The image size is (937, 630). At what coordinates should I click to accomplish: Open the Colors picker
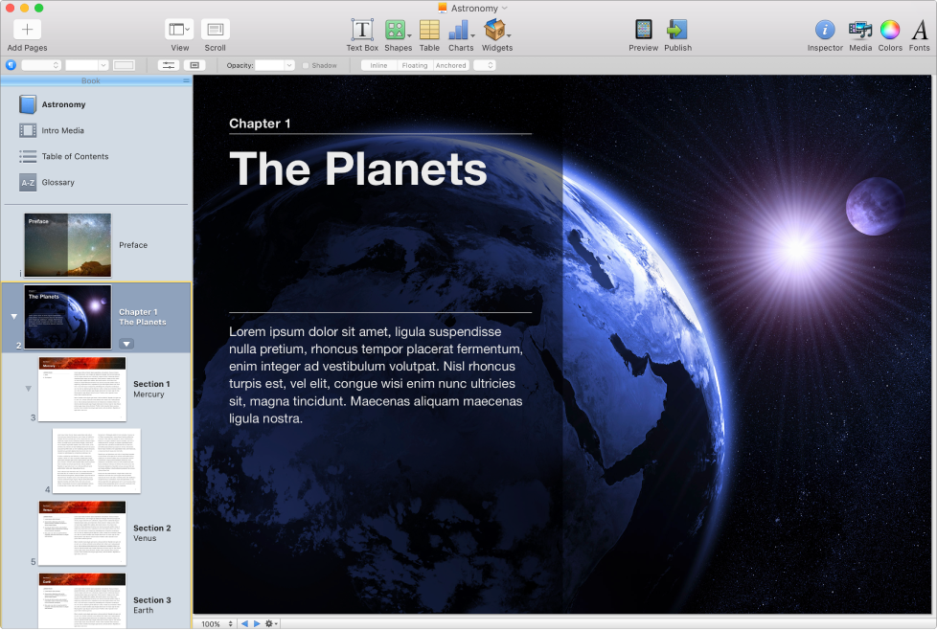point(890,30)
